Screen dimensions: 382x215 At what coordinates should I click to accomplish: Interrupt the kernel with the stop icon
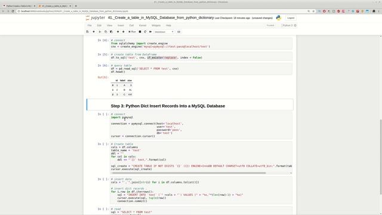tap(140, 32)
